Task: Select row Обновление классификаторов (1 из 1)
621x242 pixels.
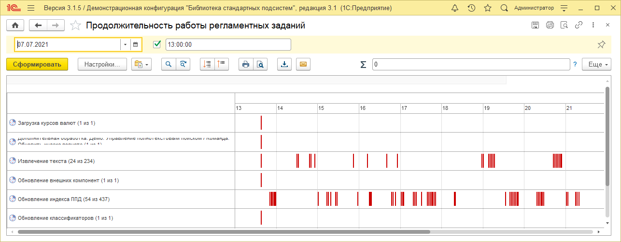Action: click(x=121, y=218)
